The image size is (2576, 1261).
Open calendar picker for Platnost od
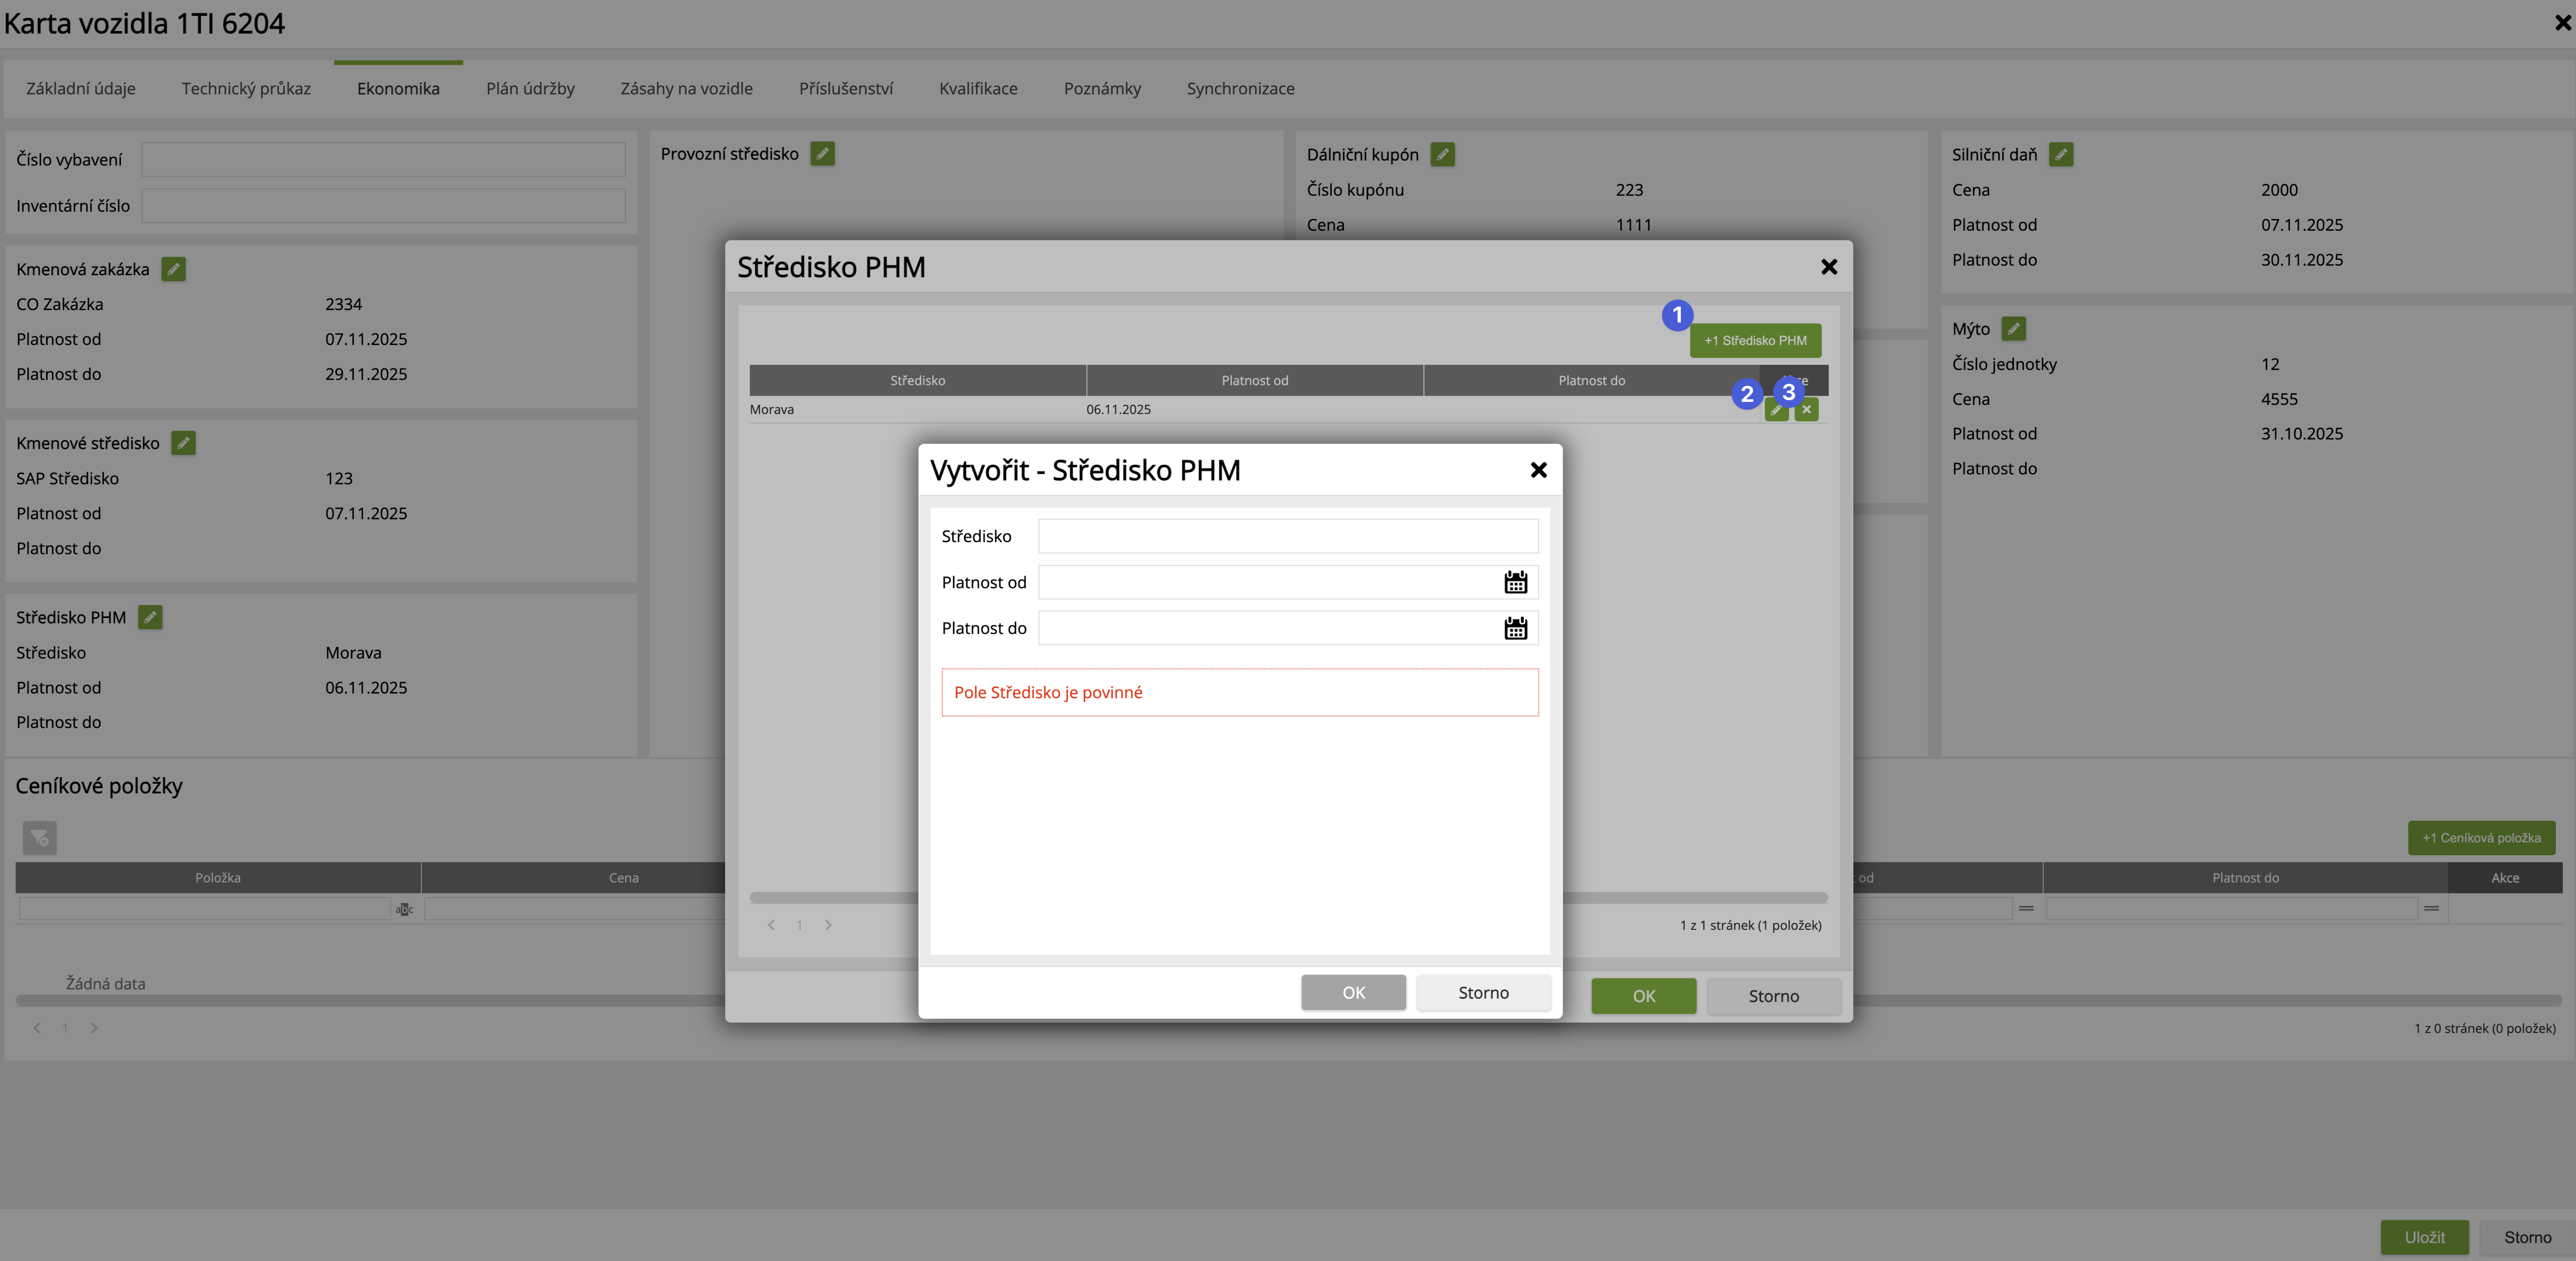coord(1515,582)
